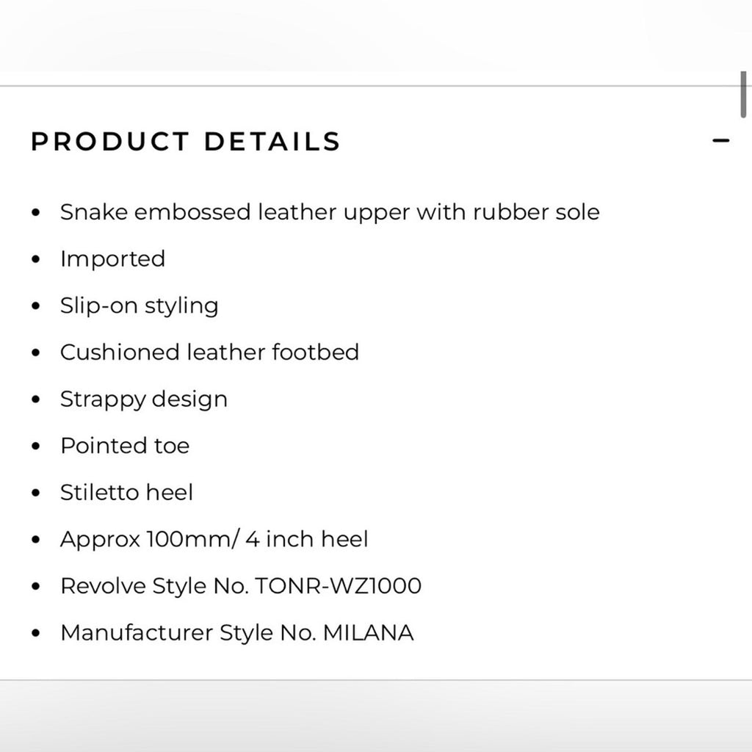The height and width of the screenshot is (752, 752).
Task: Click the "Imported" detail line
Action: [112, 259]
